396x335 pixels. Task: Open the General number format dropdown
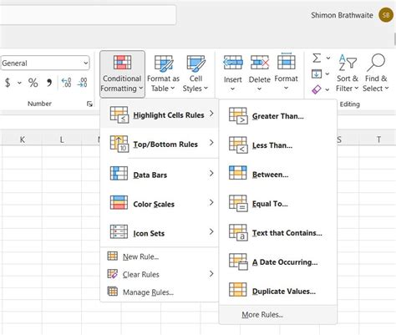click(x=45, y=63)
